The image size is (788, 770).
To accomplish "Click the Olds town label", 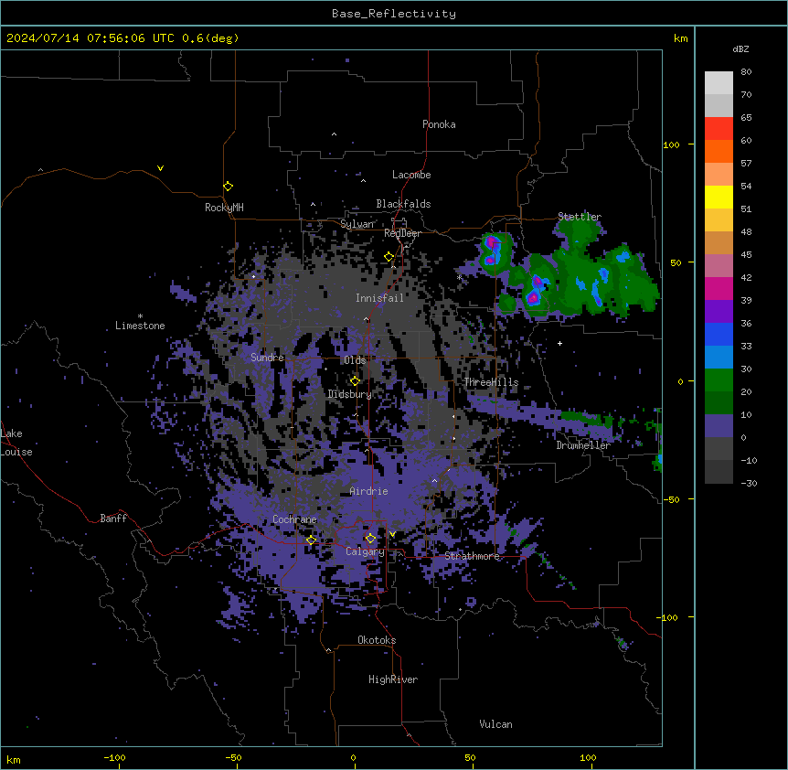I will coord(355,360).
